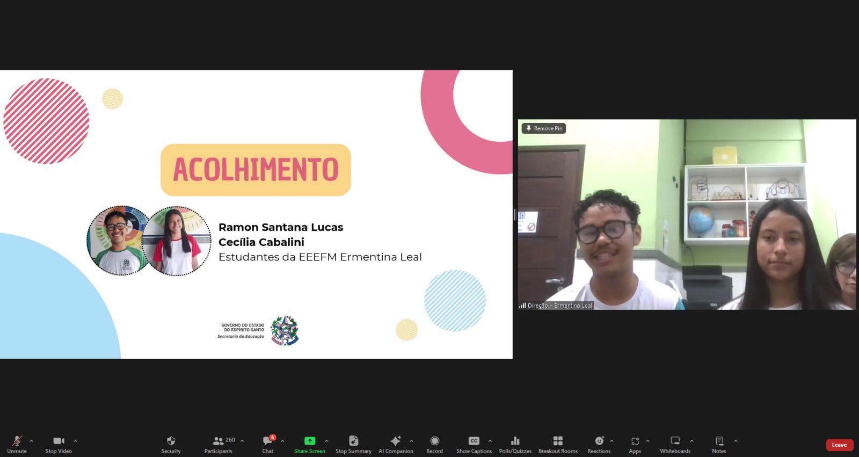Open the Participants panel
This screenshot has width=859, height=457.
coord(219,445)
